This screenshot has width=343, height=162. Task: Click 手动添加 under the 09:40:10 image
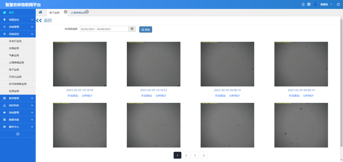click(294, 96)
